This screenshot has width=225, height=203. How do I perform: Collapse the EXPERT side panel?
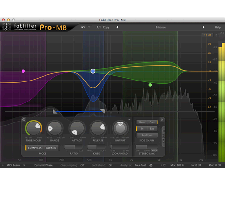163,137
